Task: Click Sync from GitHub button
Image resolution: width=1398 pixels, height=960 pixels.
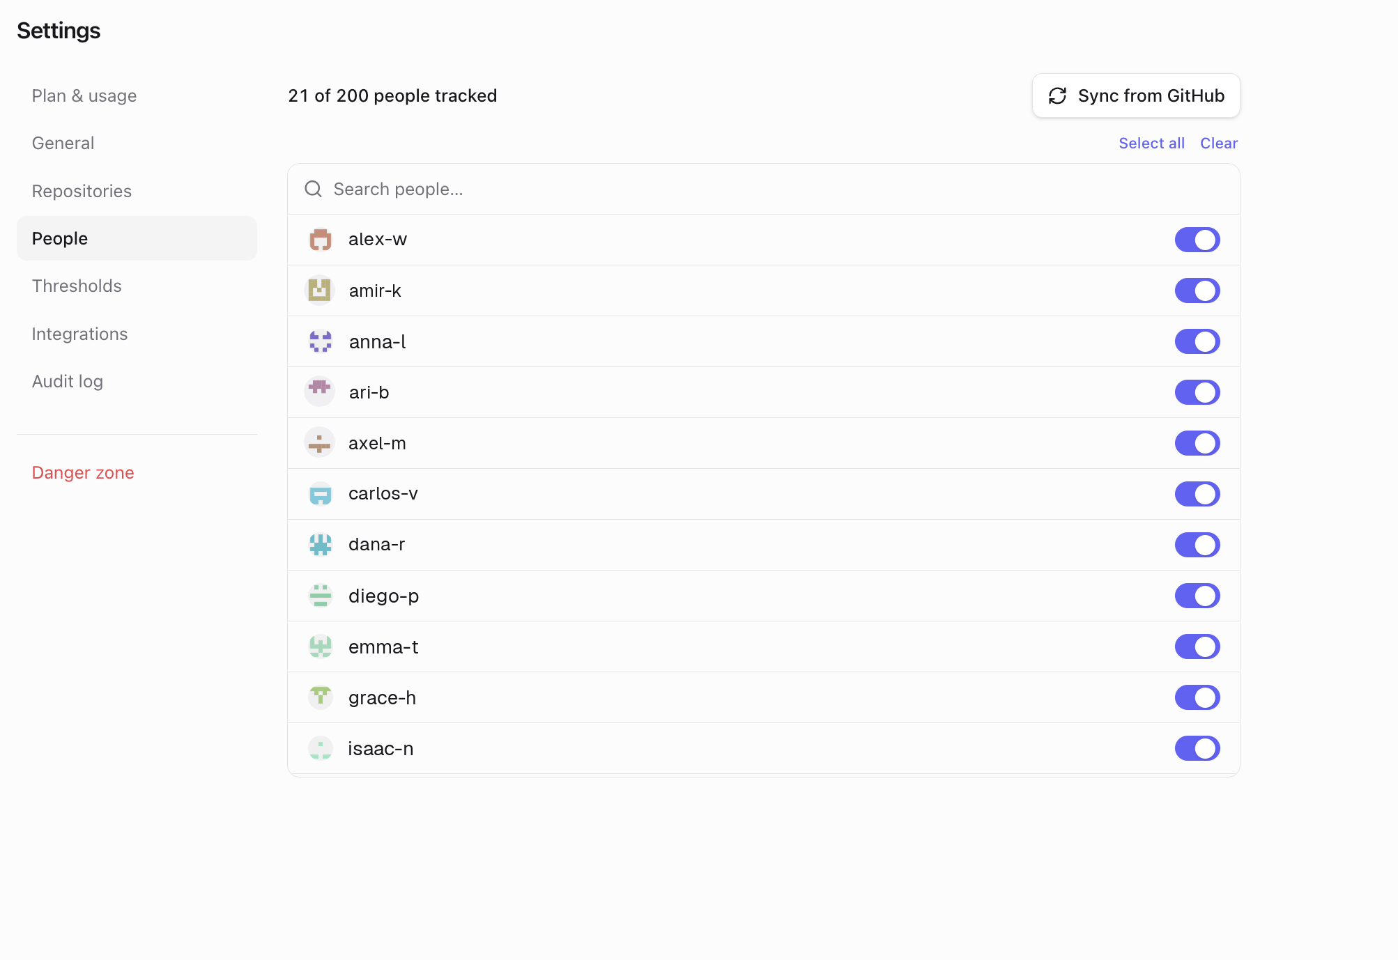Action: [x=1136, y=95]
